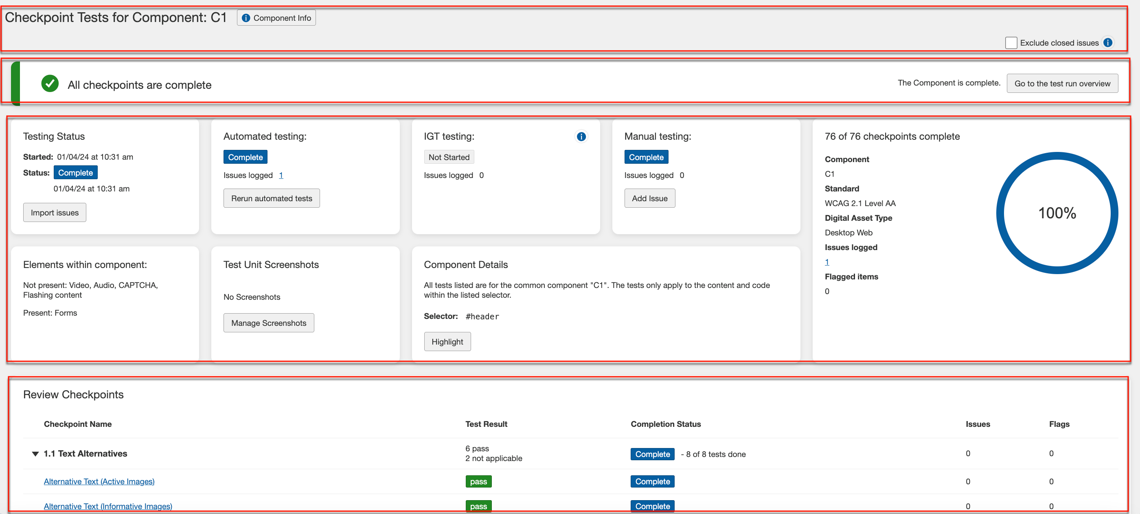
Task: Open Issues logged link in checkpoints summary
Action: tap(826, 261)
